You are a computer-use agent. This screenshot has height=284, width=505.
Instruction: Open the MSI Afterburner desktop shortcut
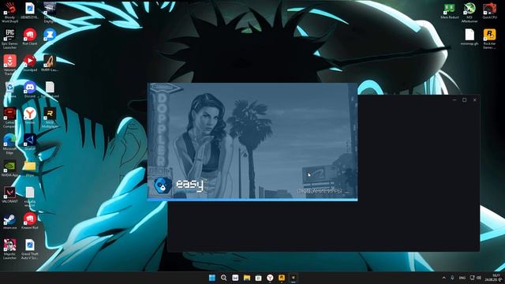469,13
